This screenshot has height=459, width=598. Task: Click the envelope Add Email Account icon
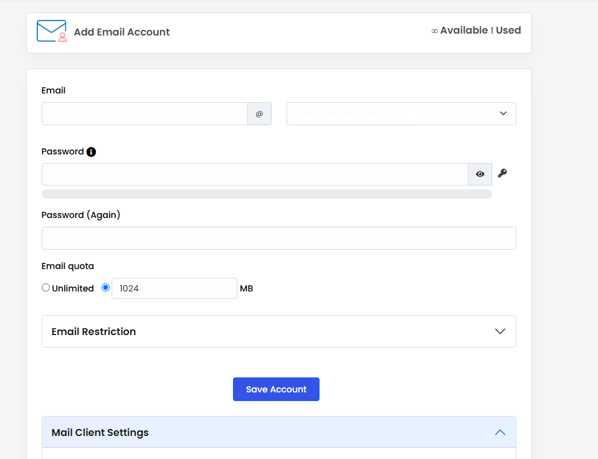click(x=52, y=31)
